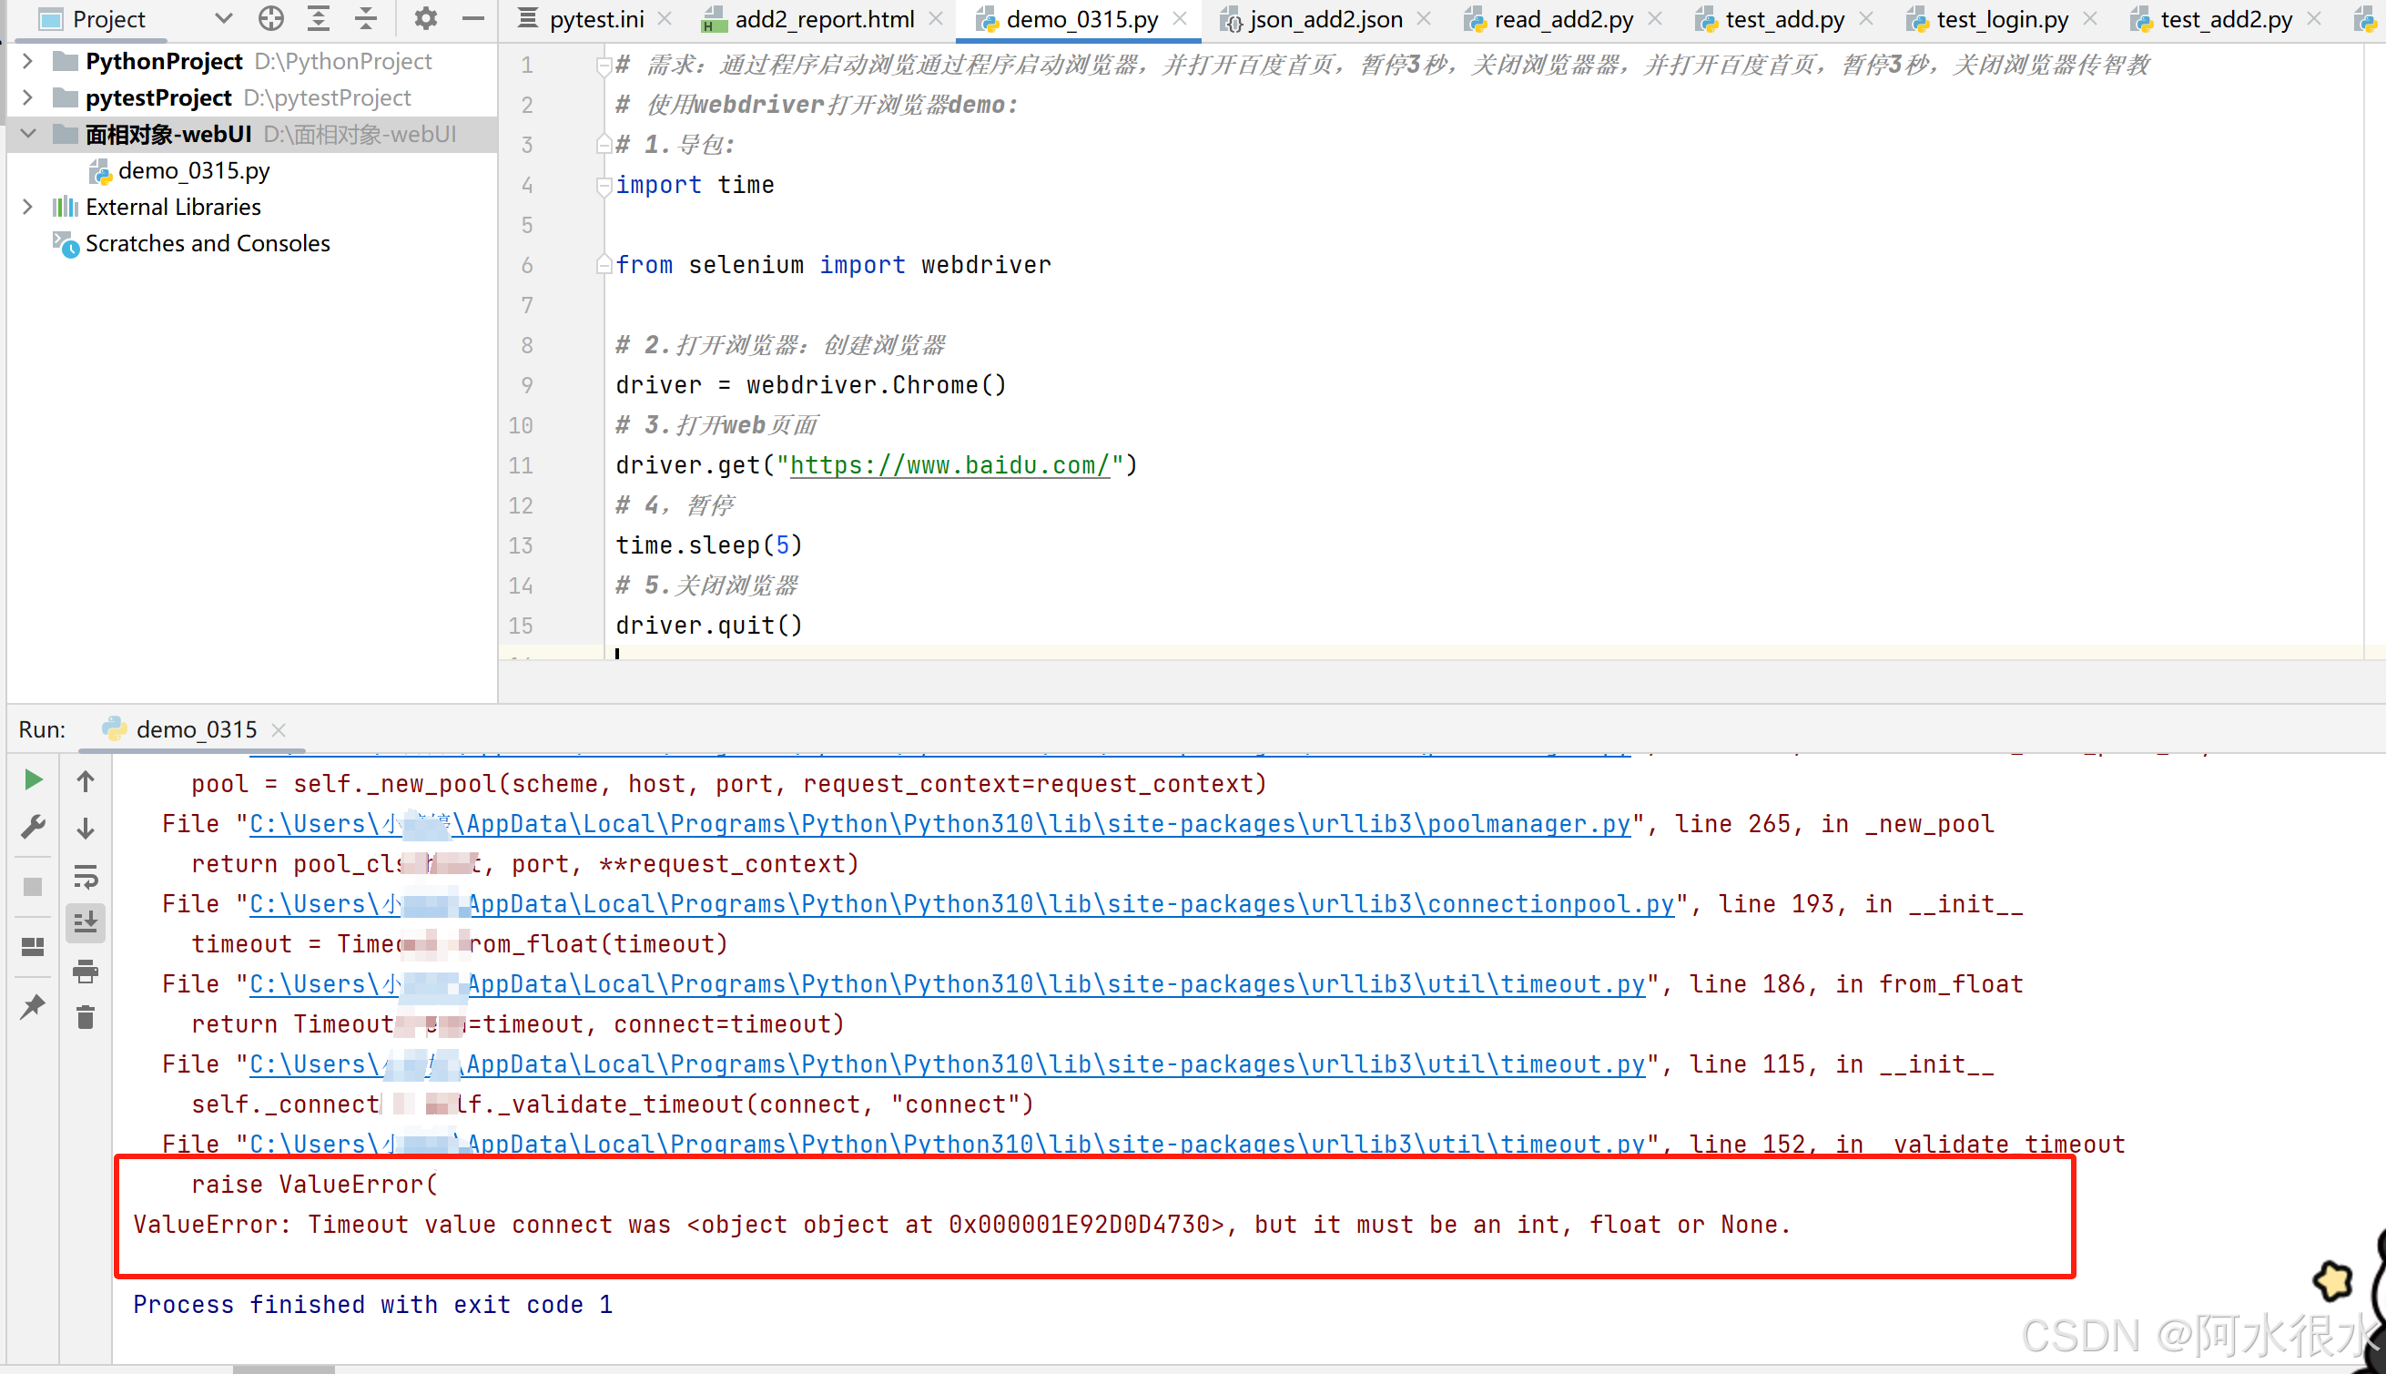This screenshot has width=2386, height=1374.
Task: Clear the Run console with trash icon
Action: [x=86, y=1017]
